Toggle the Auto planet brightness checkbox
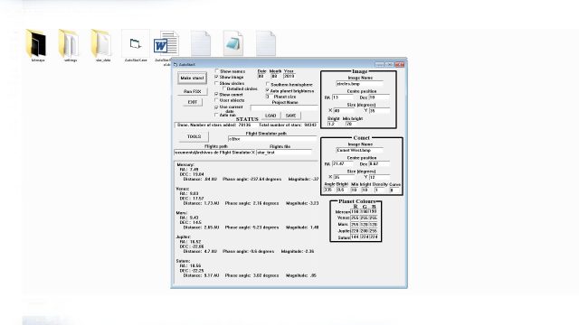579x325 pixels. [x=268, y=90]
